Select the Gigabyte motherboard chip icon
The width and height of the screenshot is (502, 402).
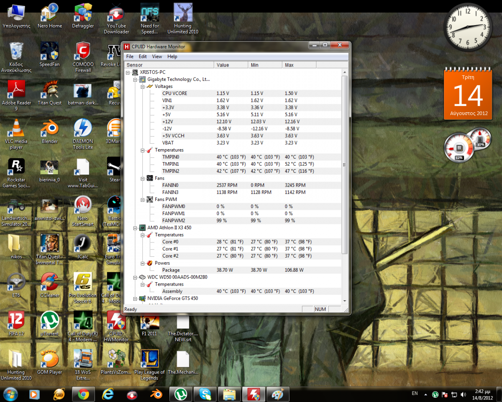(x=143, y=79)
